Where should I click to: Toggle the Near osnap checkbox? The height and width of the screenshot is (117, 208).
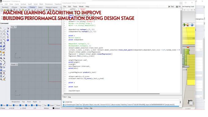coord(7,105)
